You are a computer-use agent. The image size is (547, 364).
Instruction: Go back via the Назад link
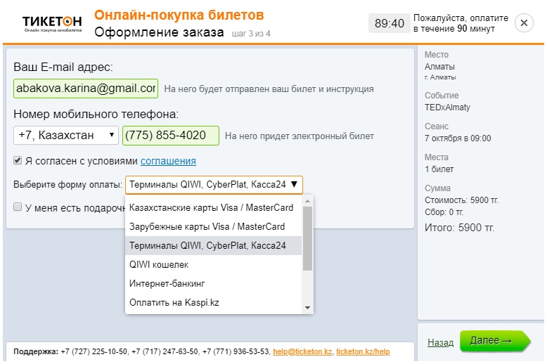[441, 342]
